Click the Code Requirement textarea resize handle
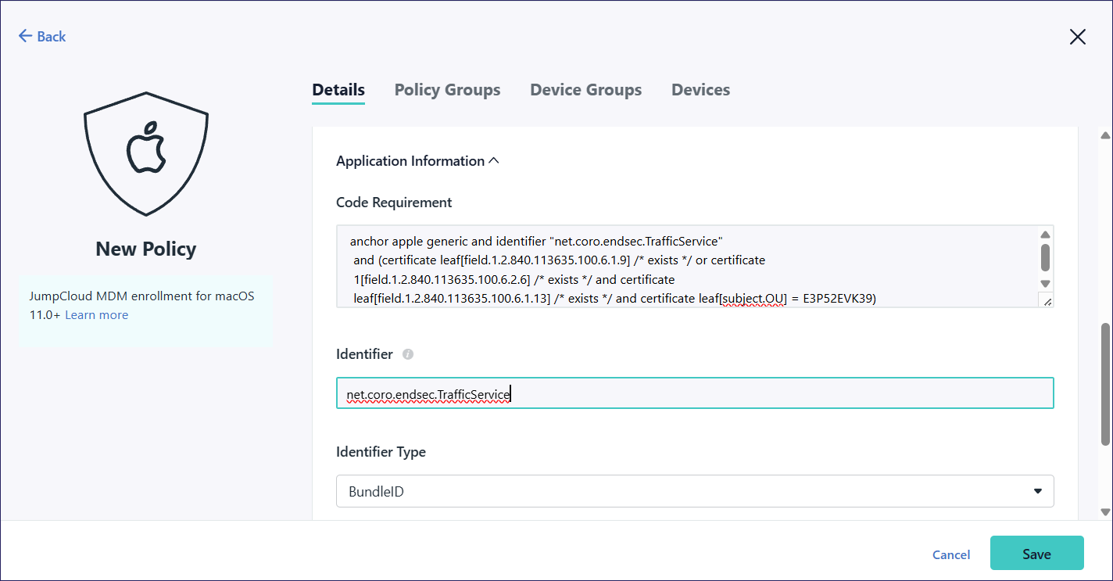This screenshot has height=581, width=1113. pos(1047,301)
